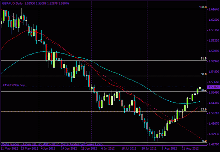This screenshot has height=152, width=220.
Task: Select the 100.0 Fibonacci level label
Action: coord(203,7)
